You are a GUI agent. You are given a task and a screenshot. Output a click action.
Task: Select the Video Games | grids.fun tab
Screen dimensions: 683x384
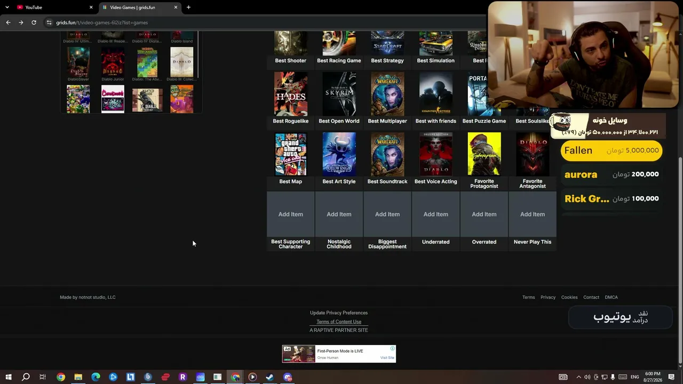pos(139,7)
